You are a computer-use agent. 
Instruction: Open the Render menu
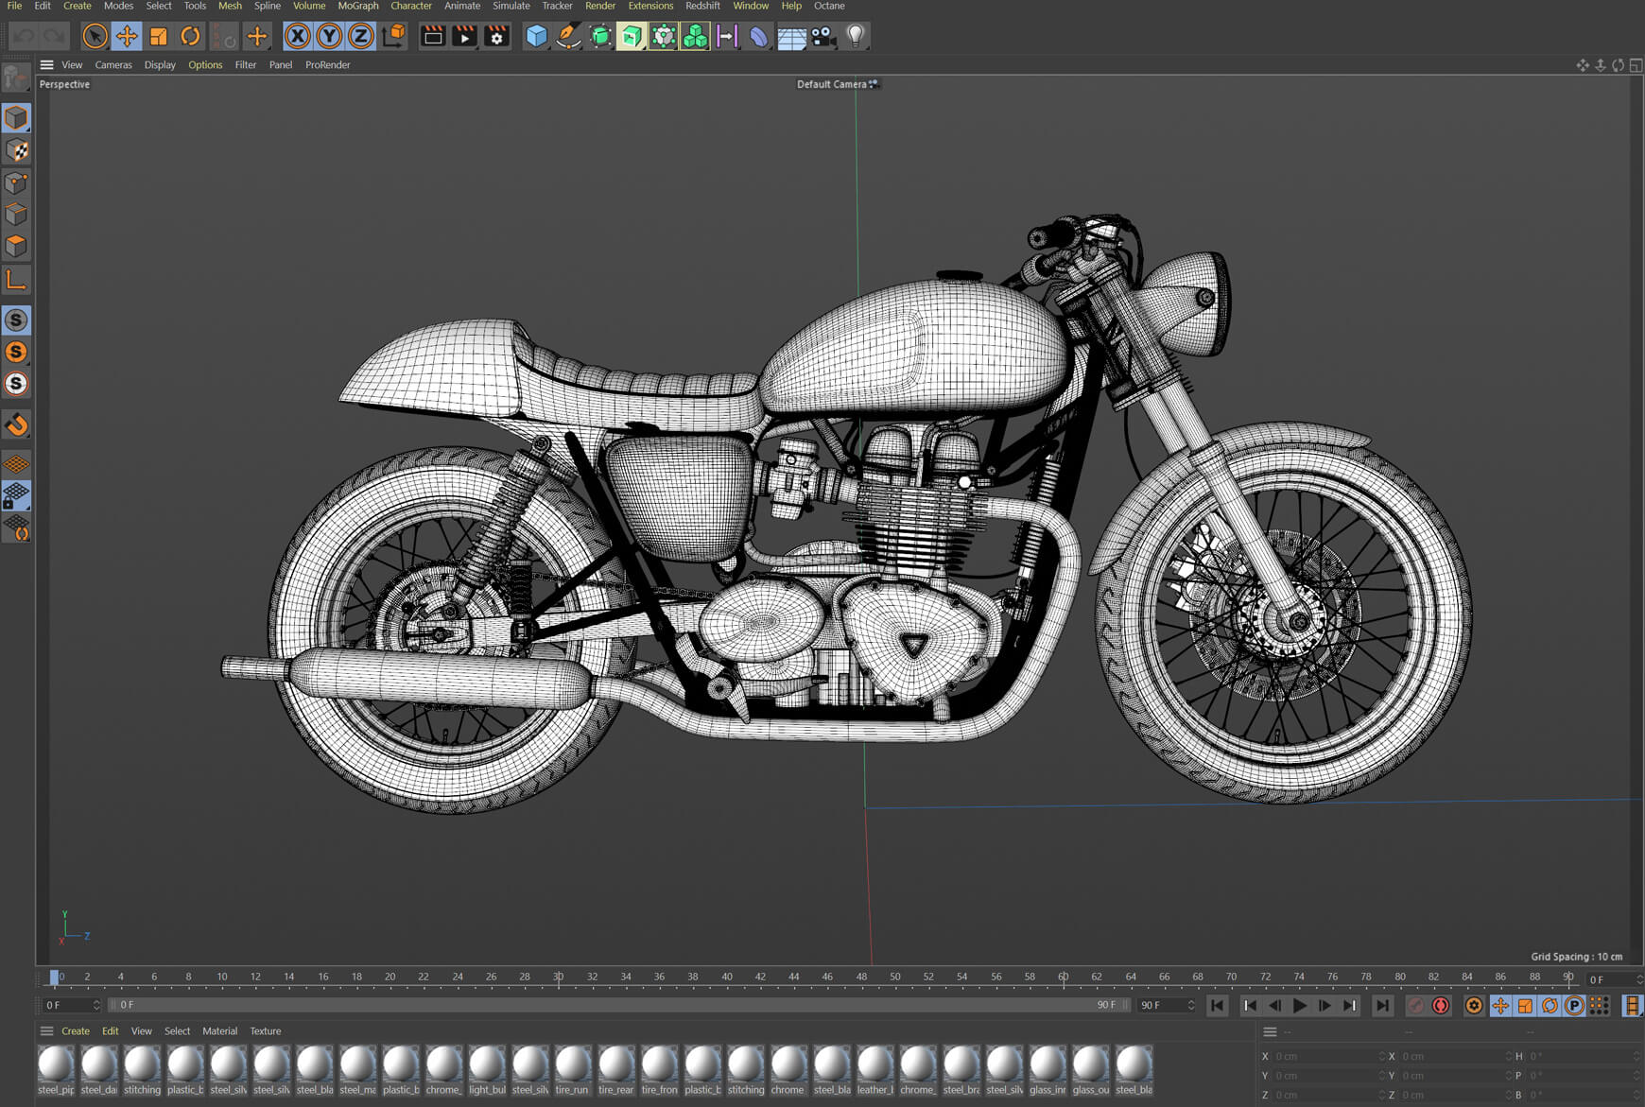coord(600,6)
